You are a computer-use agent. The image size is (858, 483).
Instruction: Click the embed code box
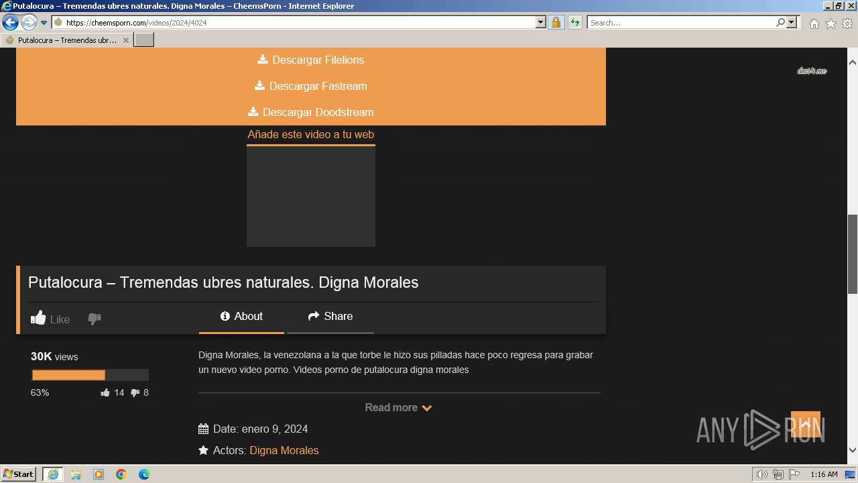click(x=311, y=196)
